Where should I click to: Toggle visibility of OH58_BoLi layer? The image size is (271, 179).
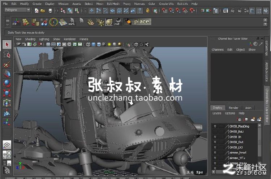pyautogui.click(x=215, y=131)
